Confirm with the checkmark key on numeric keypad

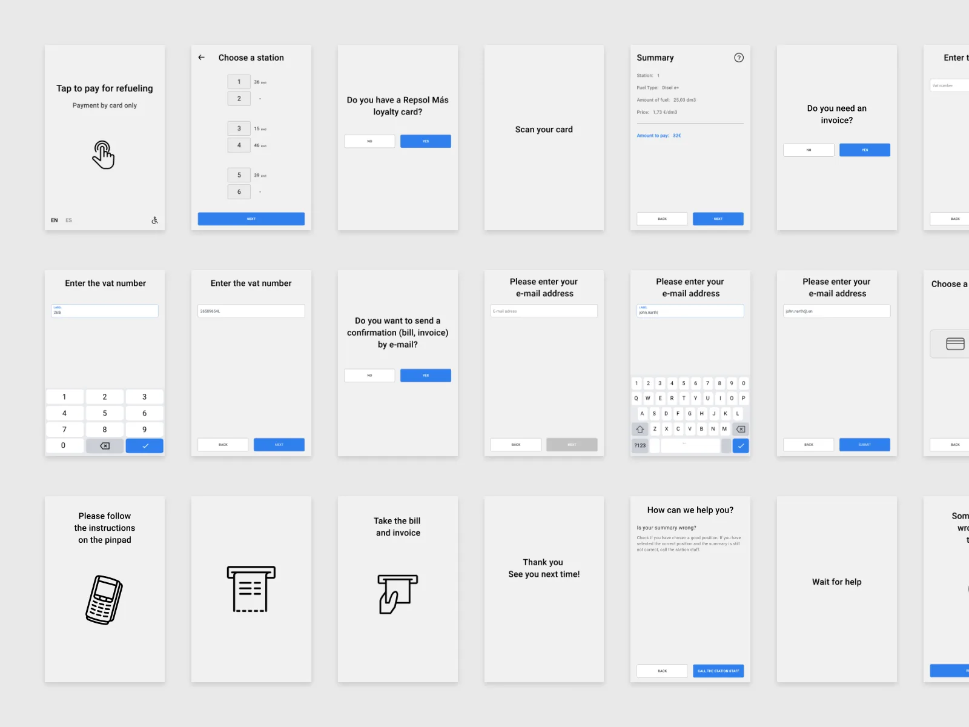point(145,446)
